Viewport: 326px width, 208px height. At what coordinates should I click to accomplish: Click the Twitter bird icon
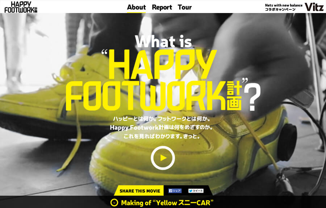pos(191,191)
